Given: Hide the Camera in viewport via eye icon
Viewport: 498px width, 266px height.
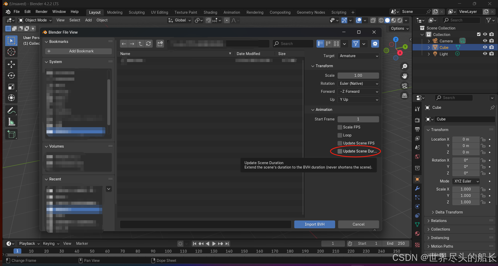Looking at the screenshot, I should click(485, 41).
